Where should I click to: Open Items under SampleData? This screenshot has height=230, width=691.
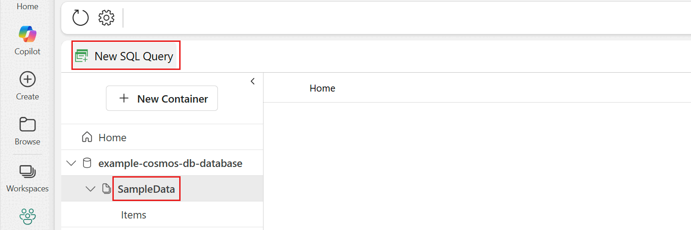134,215
